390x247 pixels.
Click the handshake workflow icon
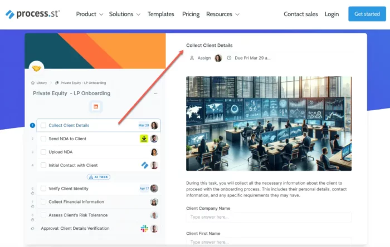36,68
